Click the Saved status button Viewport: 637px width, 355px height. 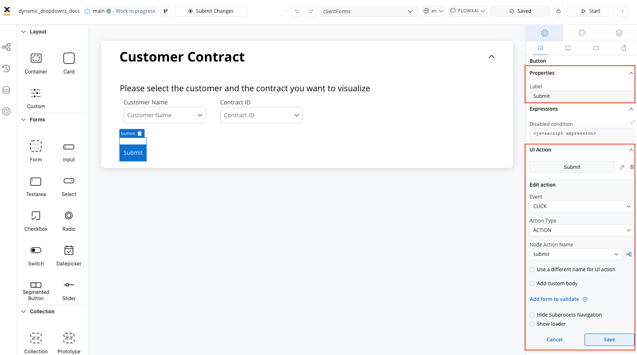pos(520,11)
